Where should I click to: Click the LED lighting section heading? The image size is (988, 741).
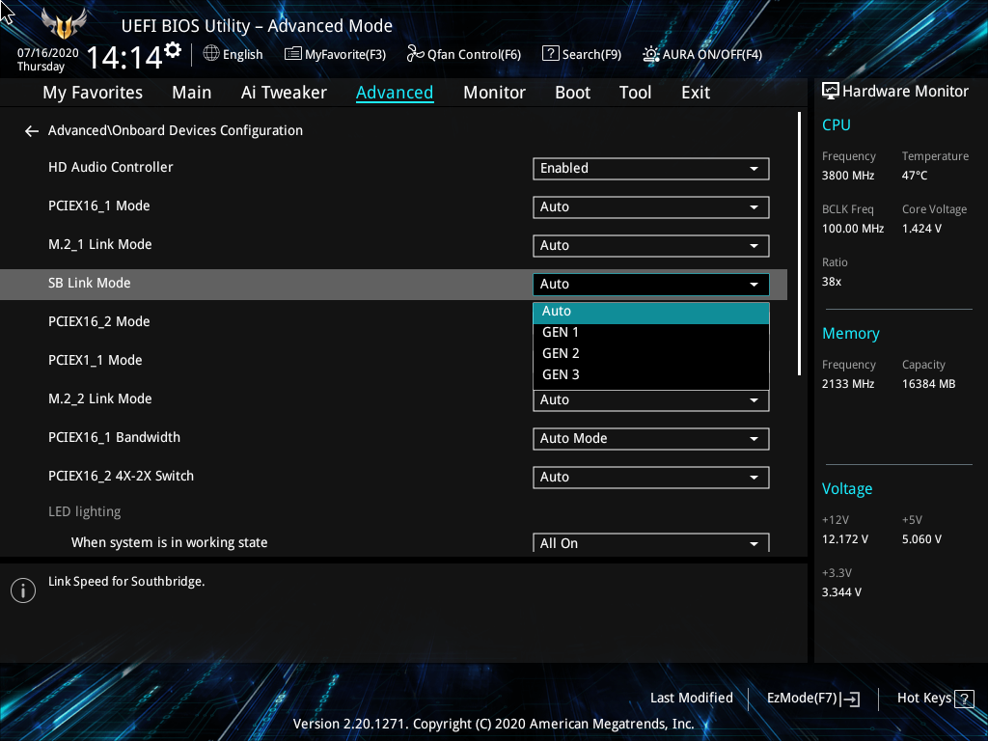tap(85, 511)
